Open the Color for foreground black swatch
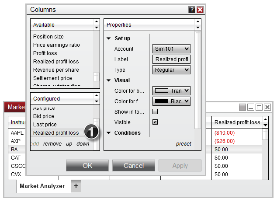277x202 pixels. coord(171,101)
